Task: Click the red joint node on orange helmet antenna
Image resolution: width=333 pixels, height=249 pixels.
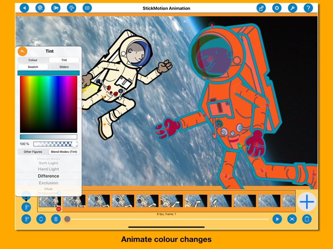Action: [x=212, y=26]
